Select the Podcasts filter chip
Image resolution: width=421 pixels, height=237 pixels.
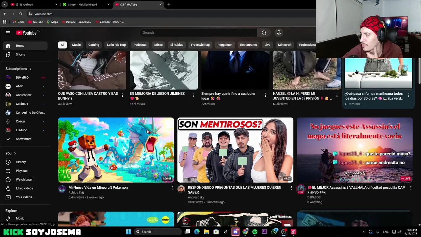point(140,45)
